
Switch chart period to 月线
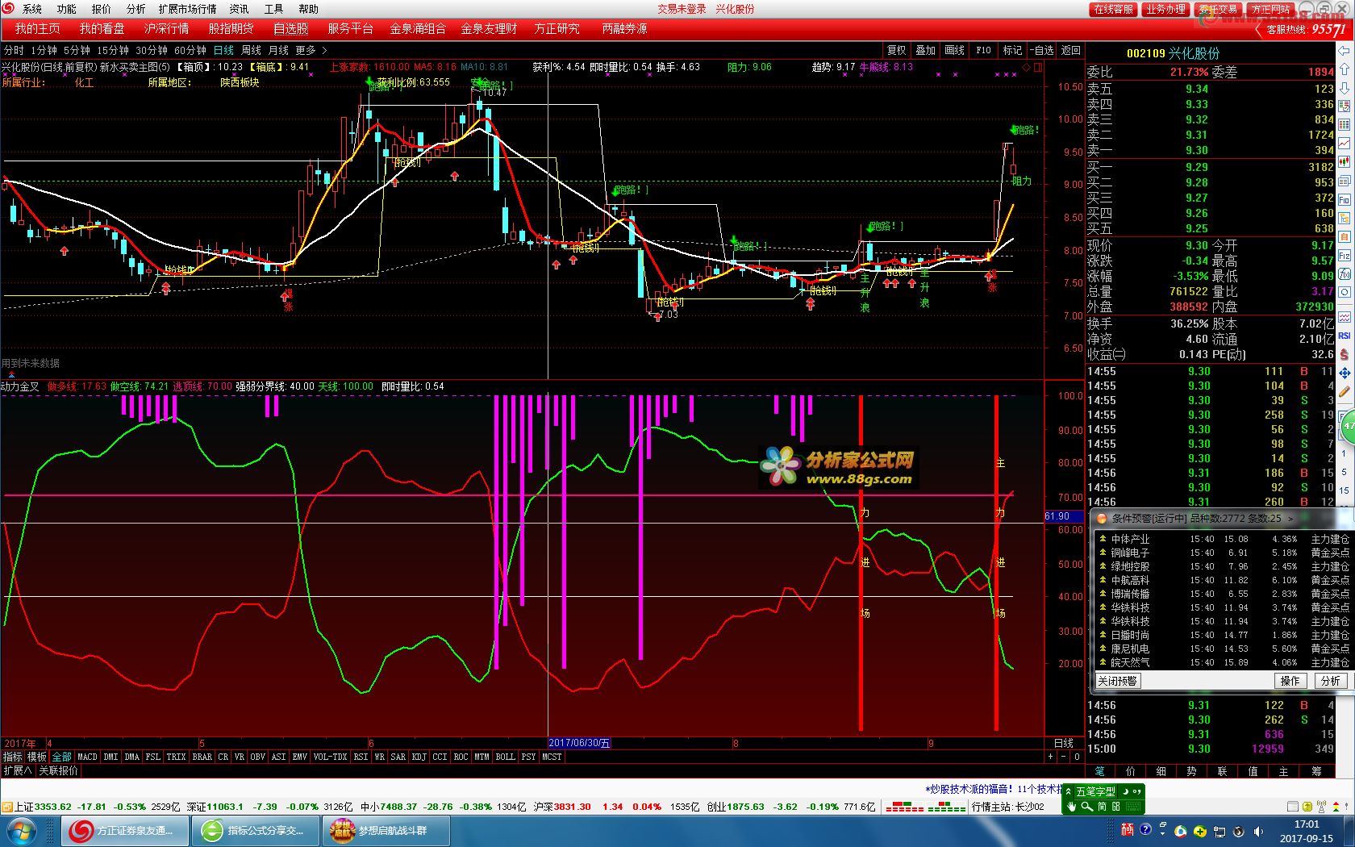click(x=278, y=50)
